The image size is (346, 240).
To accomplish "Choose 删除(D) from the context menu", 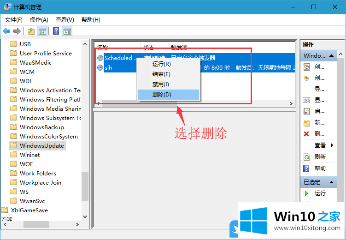I will click(x=168, y=95).
